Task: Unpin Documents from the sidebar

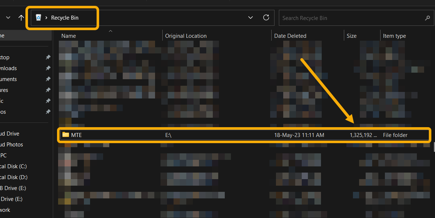Action: click(48, 79)
